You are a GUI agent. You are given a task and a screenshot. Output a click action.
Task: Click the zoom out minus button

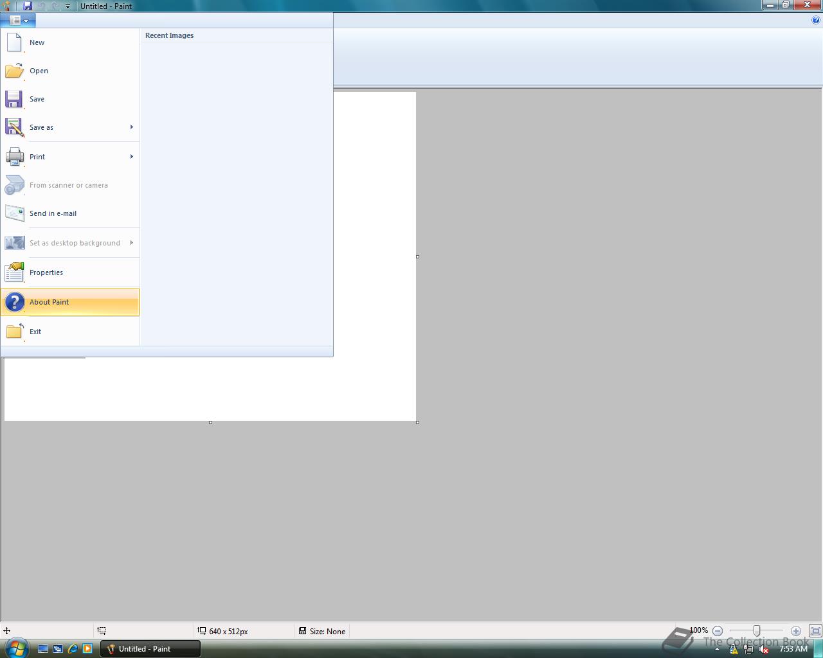click(x=718, y=631)
